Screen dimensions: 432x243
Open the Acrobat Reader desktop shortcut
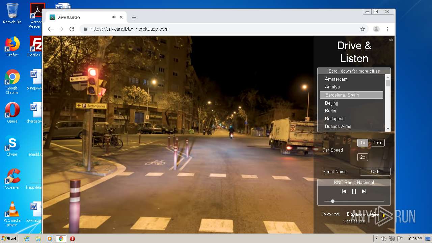click(35, 16)
